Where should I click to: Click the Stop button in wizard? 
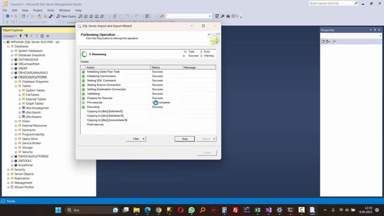tap(185, 139)
